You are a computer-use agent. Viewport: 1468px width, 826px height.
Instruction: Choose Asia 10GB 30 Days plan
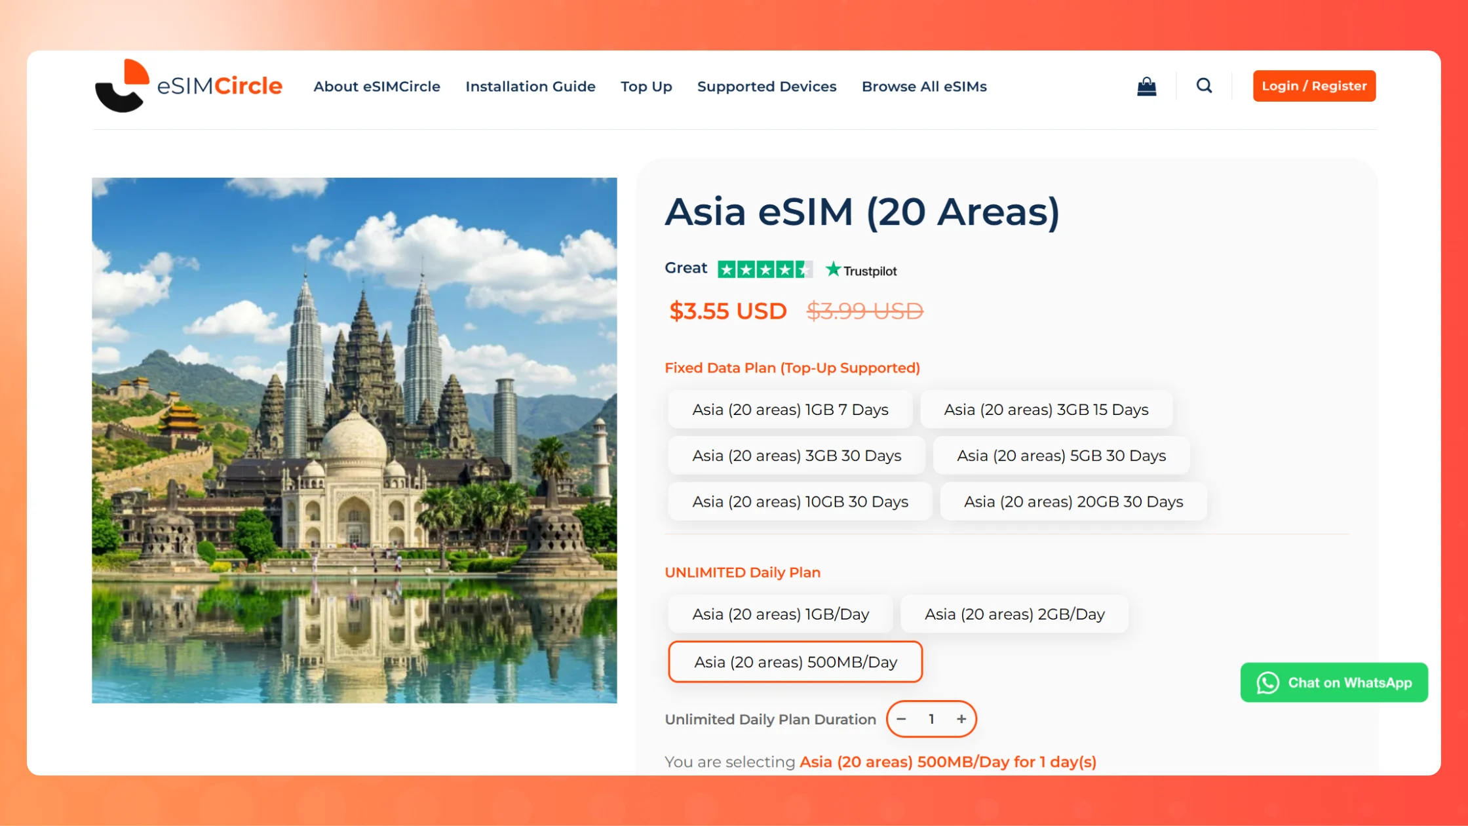point(800,501)
